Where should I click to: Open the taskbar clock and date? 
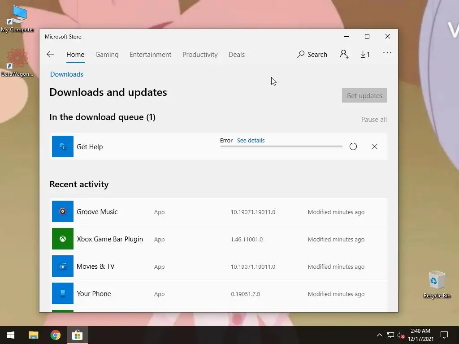click(420, 335)
